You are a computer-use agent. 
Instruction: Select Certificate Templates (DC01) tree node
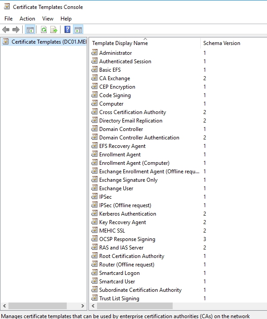[49, 42]
